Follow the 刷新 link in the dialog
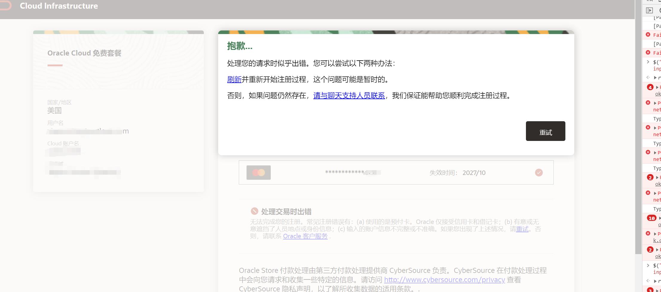 pos(234,79)
